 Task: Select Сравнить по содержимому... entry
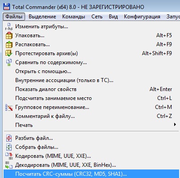coord(91,62)
